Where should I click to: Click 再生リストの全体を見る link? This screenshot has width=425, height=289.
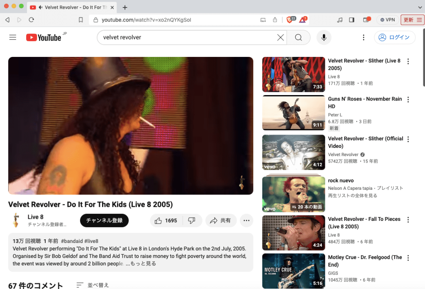click(352, 196)
